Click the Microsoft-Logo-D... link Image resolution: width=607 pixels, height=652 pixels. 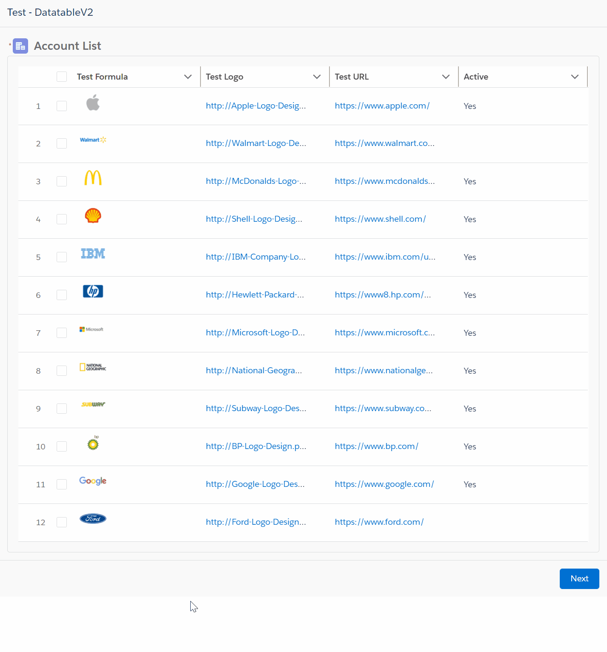click(255, 333)
